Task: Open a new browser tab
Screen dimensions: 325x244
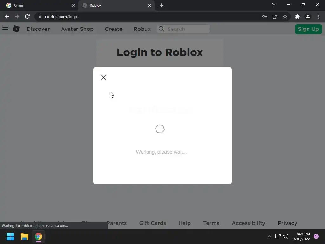Action: click(x=162, y=5)
